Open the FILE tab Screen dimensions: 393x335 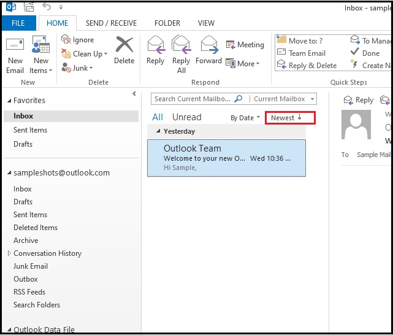(x=18, y=23)
